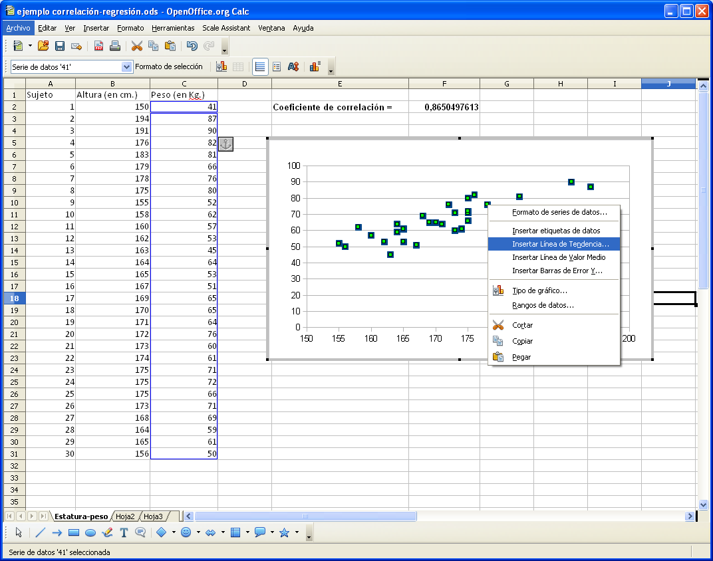This screenshot has height=561, width=713.
Task: Expand the Stars shapes dropdown arrow
Action: [297, 532]
